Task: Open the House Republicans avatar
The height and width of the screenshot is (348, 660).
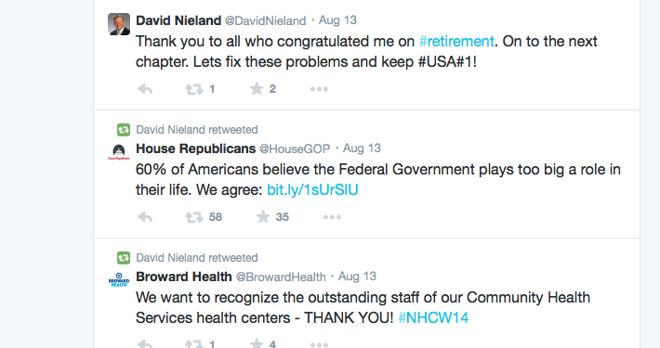Action: point(119,152)
